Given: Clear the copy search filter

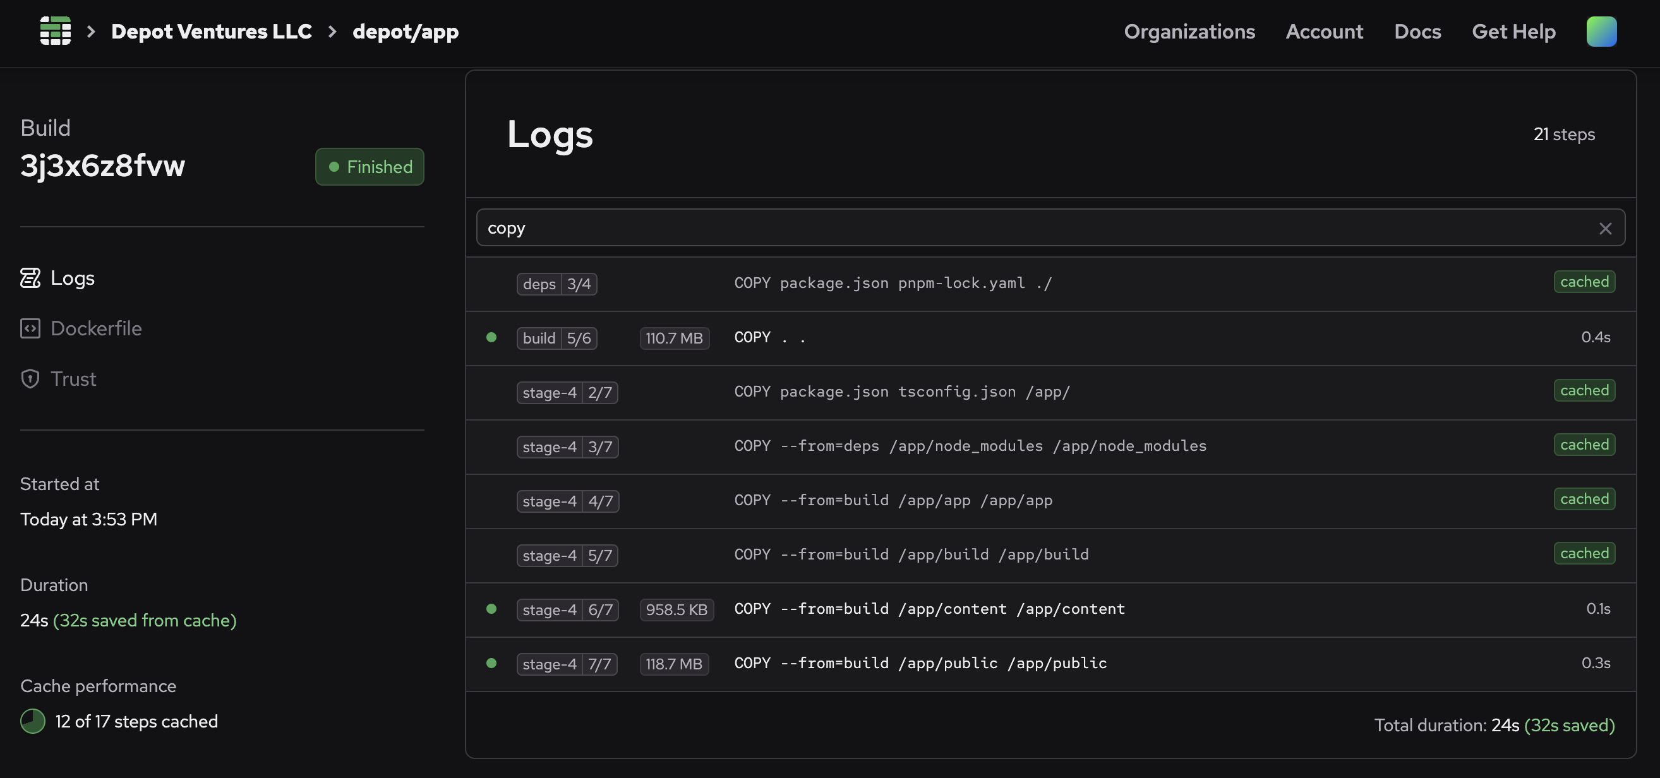Looking at the screenshot, I should point(1604,229).
